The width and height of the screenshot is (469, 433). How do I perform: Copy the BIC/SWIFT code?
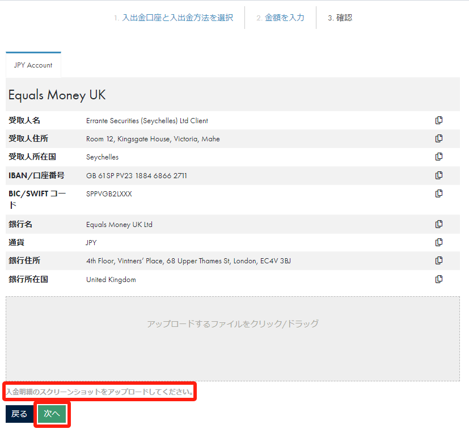438,194
